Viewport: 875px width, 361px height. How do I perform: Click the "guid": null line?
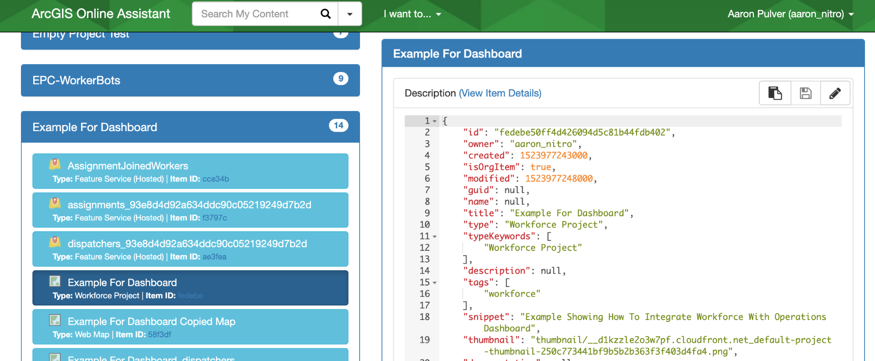(496, 190)
